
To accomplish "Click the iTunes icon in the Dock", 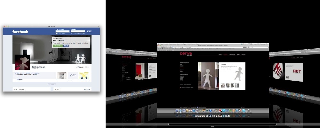I will coord(194,110).
